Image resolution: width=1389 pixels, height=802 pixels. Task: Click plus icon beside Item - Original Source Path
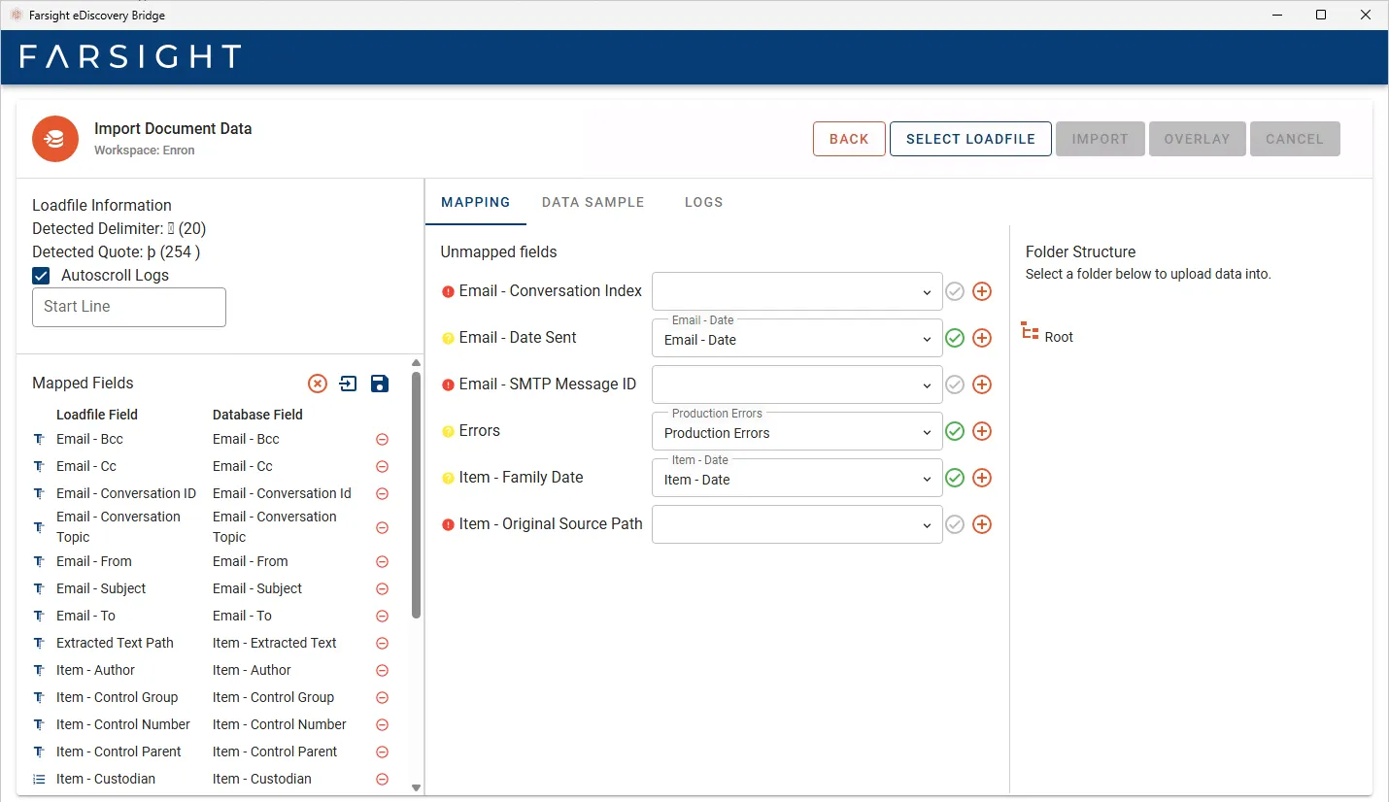(982, 524)
